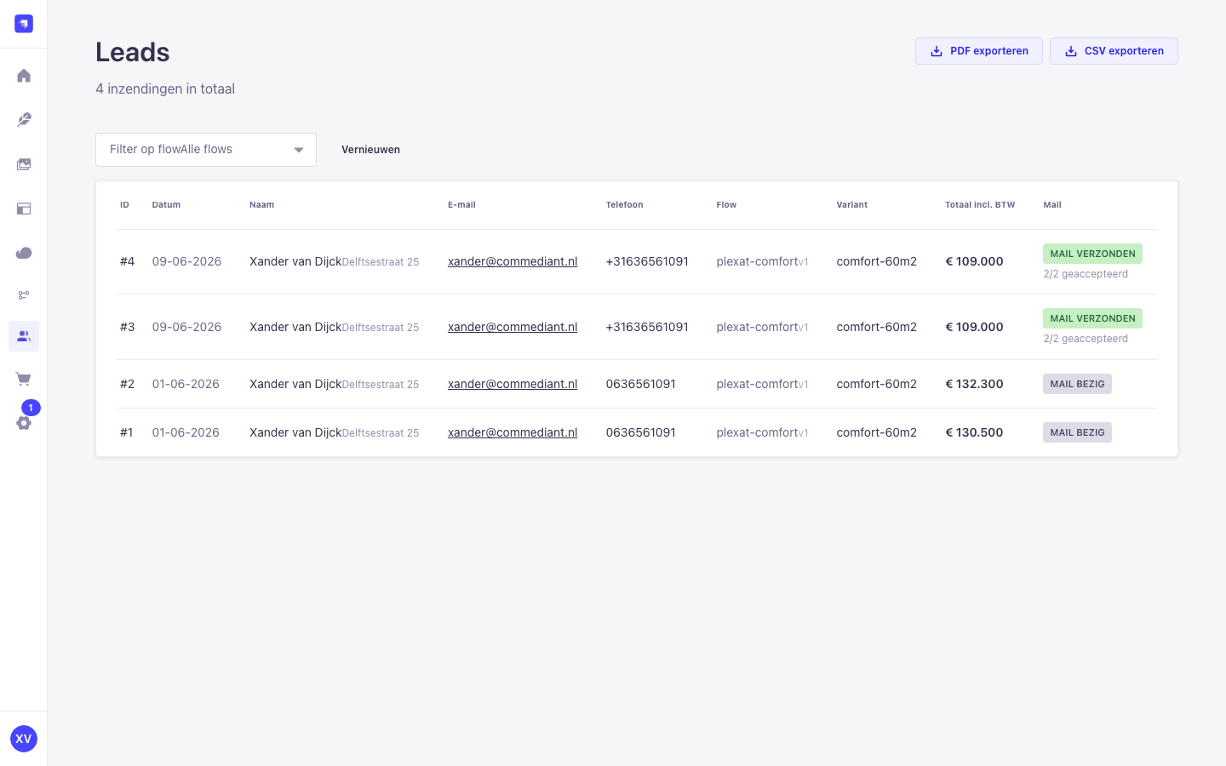Screen dimensions: 1226x766
Task: Click Xander van Dijck name in row #1
Action: point(295,432)
